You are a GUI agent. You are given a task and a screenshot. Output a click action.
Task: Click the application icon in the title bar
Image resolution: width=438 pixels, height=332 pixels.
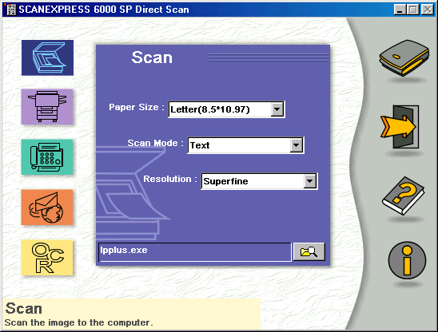pos(11,10)
